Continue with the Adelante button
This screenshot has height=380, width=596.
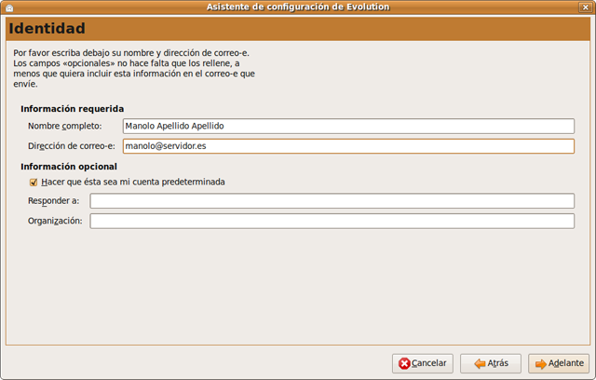[559, 363]
